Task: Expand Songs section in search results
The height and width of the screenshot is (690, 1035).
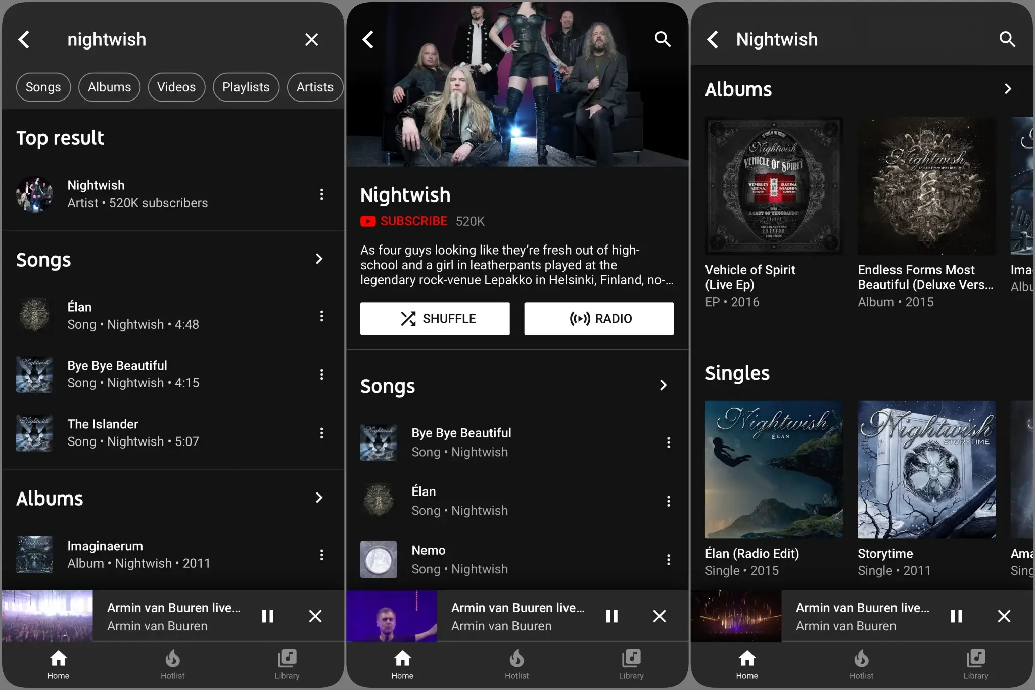Action: coord(319,259)
